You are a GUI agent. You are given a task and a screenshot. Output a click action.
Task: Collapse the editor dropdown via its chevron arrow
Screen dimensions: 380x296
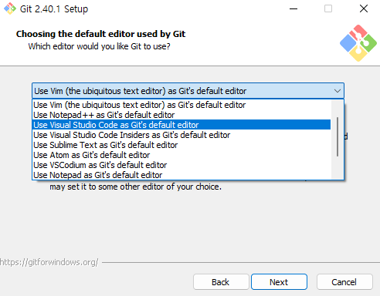pyautogui.click(x=338, y=91)
